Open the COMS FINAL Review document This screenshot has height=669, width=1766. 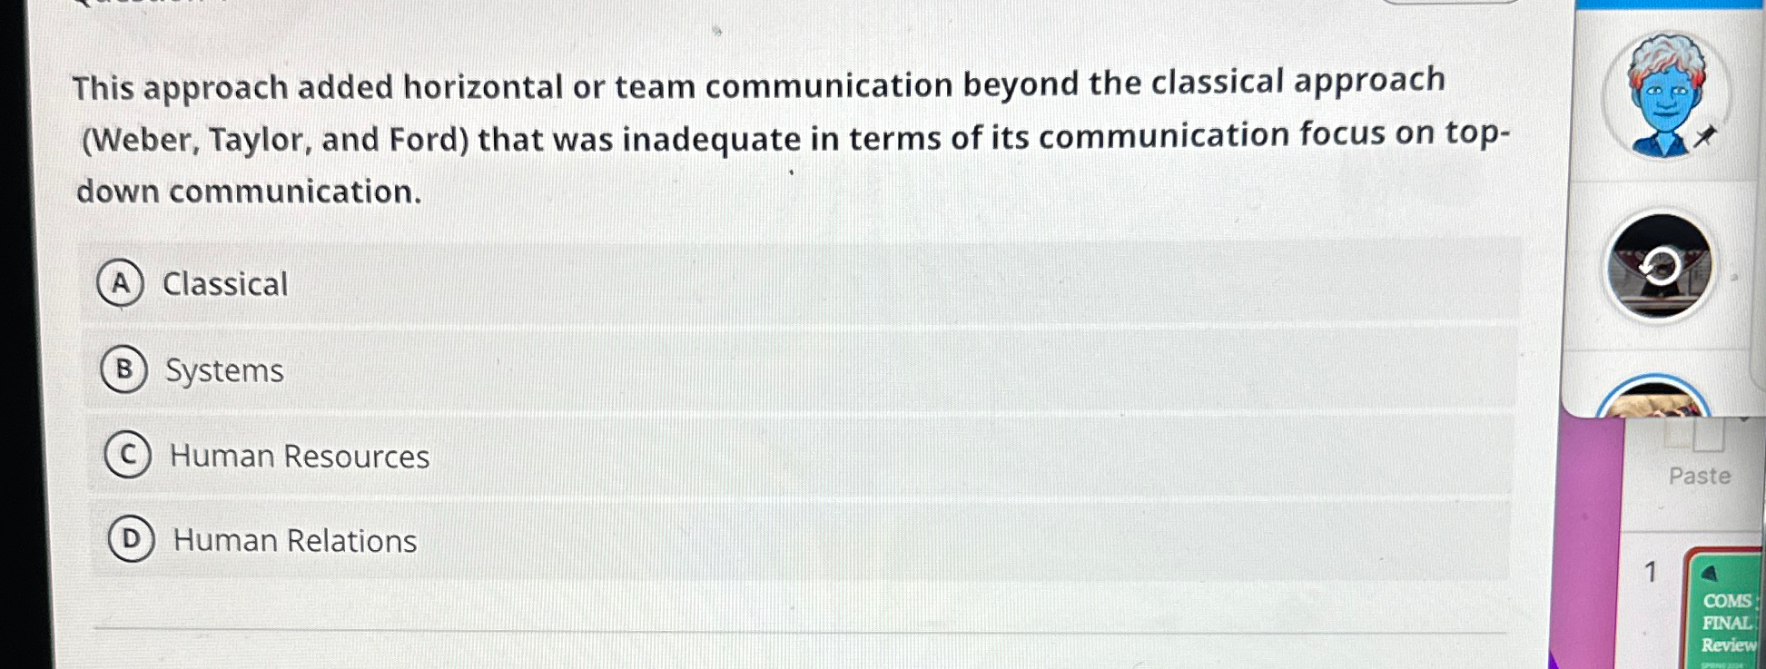(x=1729, y=623)
